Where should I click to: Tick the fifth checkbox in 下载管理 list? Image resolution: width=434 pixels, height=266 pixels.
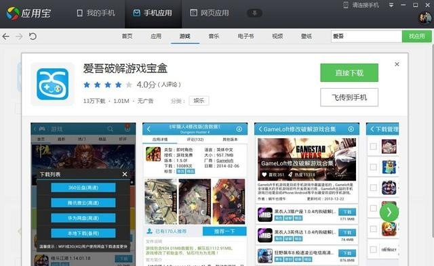373,229
